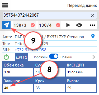99x95 pixels.
Task: Click the SIM phone number link
Action: pyautogui.click(x=30, y=50)
